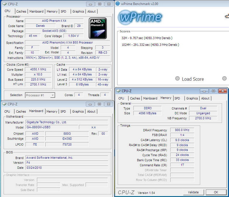Select SPD tab in Memory CPU-Z window

pos(177,98)
